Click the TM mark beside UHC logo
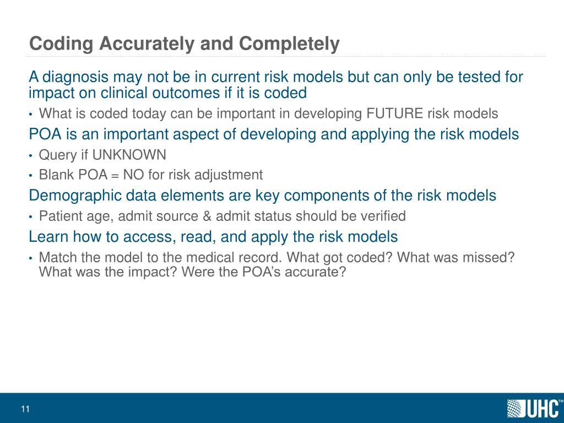 point(560,402)
